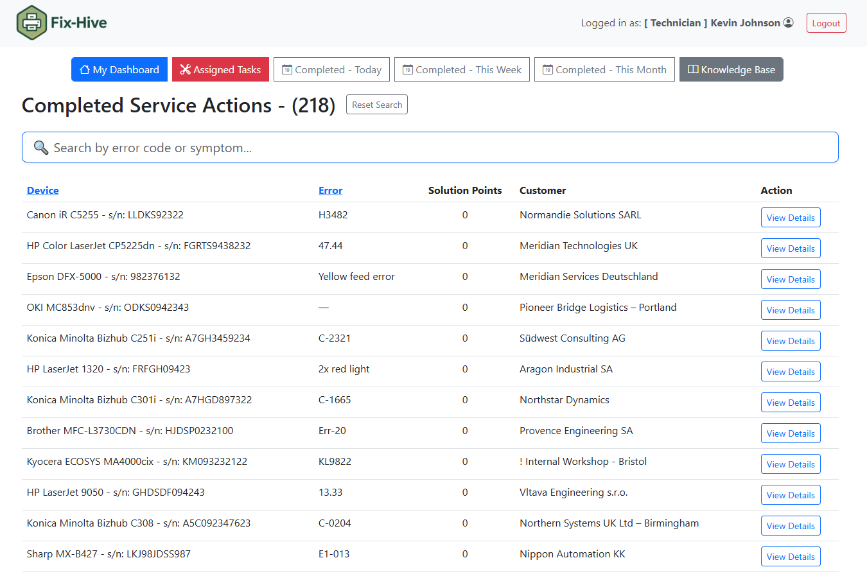Click the book icon on Knowledge Base
867x576 pixels.
tap(693, 69)
